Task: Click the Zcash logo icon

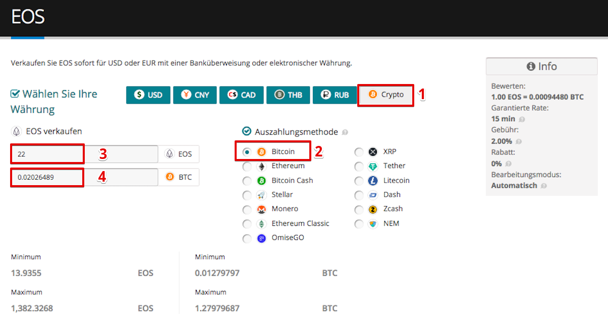Action: (x=373, y=209)
